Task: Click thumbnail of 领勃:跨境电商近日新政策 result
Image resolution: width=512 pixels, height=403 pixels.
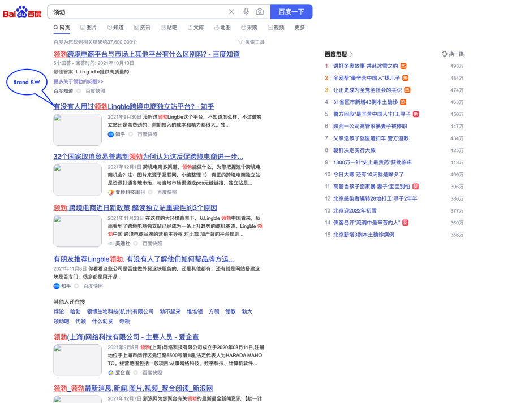Action: click(x=78, y=231)
